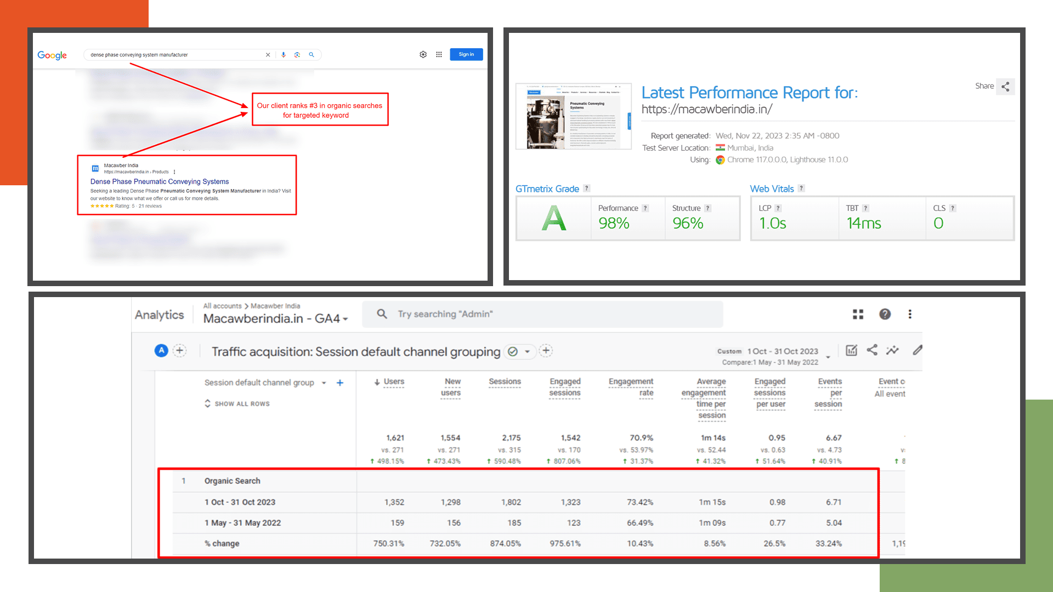Sort by Engagement rate column
The width and height of the screenshot is (1053, 592).
(631, 387)
